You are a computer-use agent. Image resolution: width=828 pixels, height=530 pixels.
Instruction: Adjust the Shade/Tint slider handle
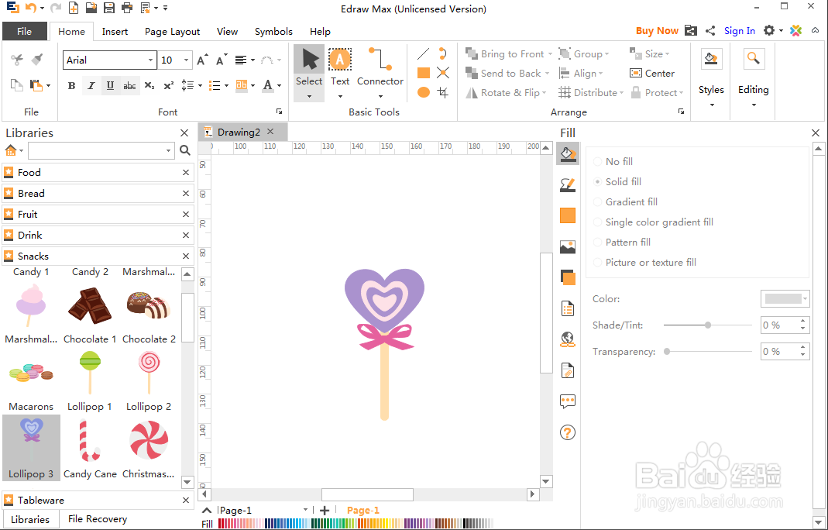[708, 325]
